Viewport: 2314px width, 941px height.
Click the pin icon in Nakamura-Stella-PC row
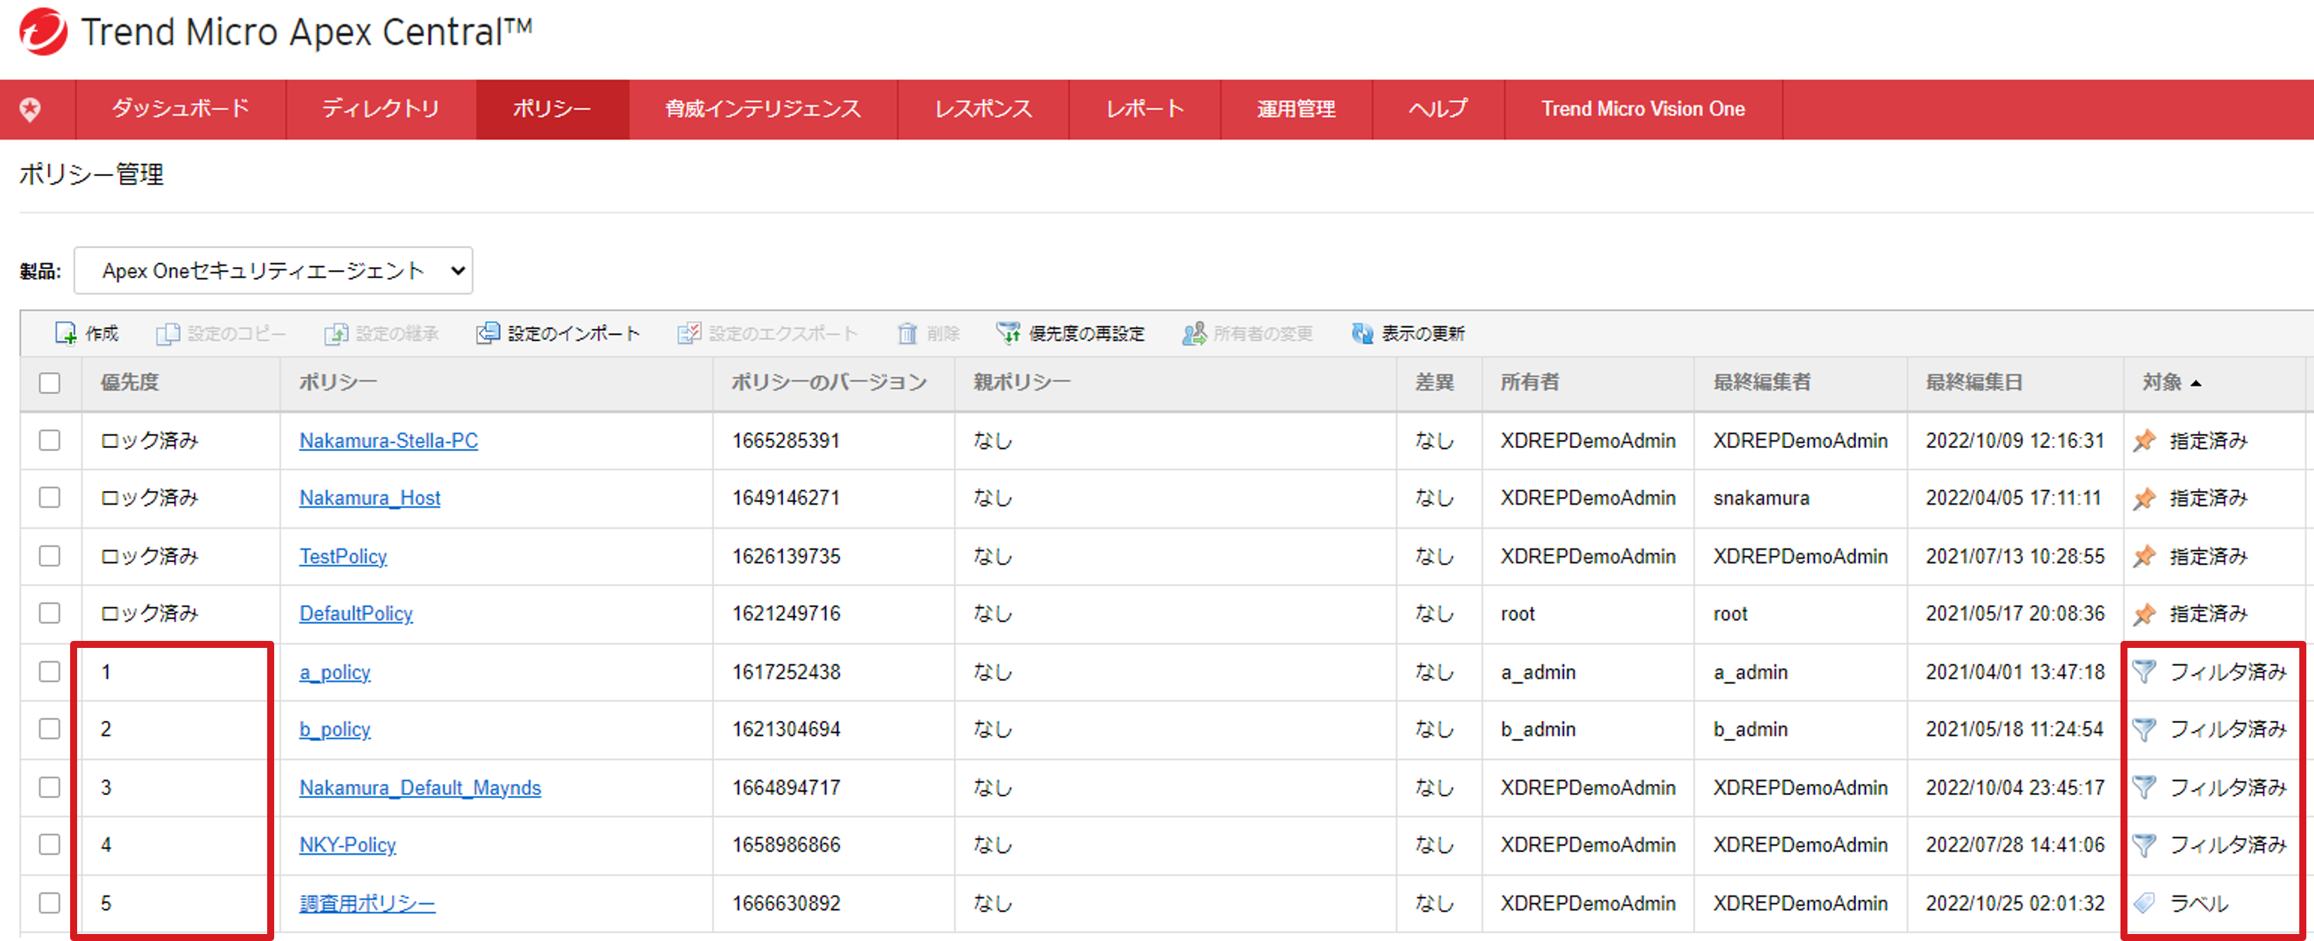point(2144,440)
